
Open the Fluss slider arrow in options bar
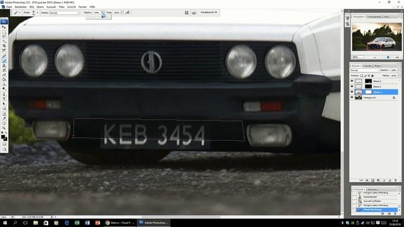(122, 13)
